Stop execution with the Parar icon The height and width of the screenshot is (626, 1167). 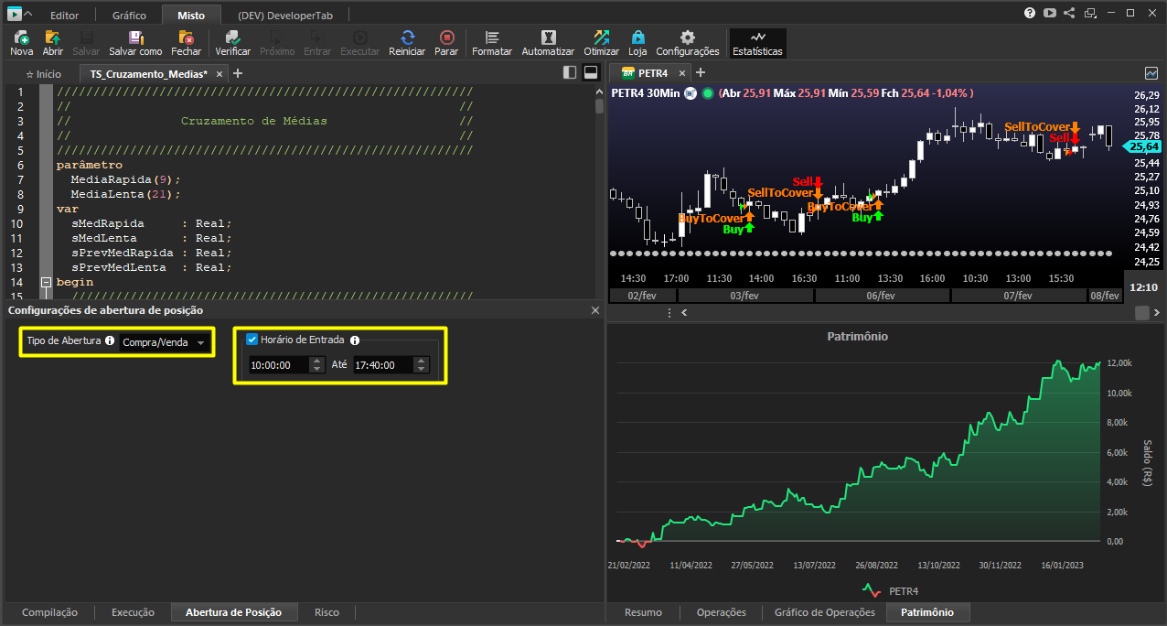[446, 43]
